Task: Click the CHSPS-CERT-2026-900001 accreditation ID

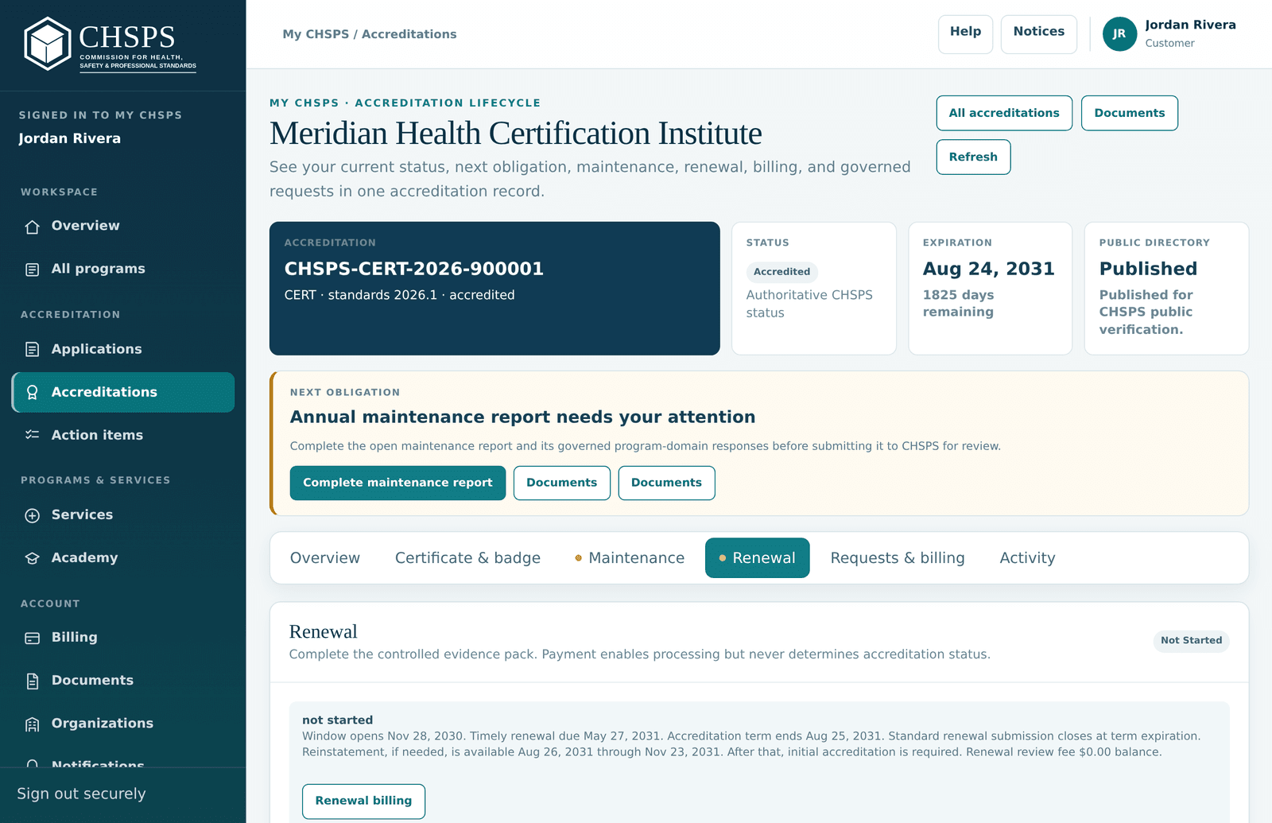Action: point(414,269)
